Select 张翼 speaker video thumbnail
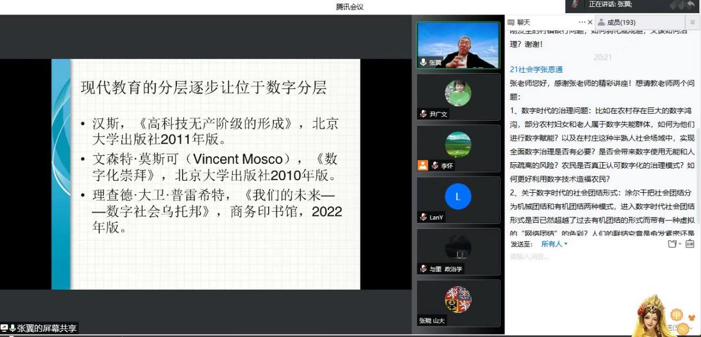701x337 pixels. tap(458, 46)
